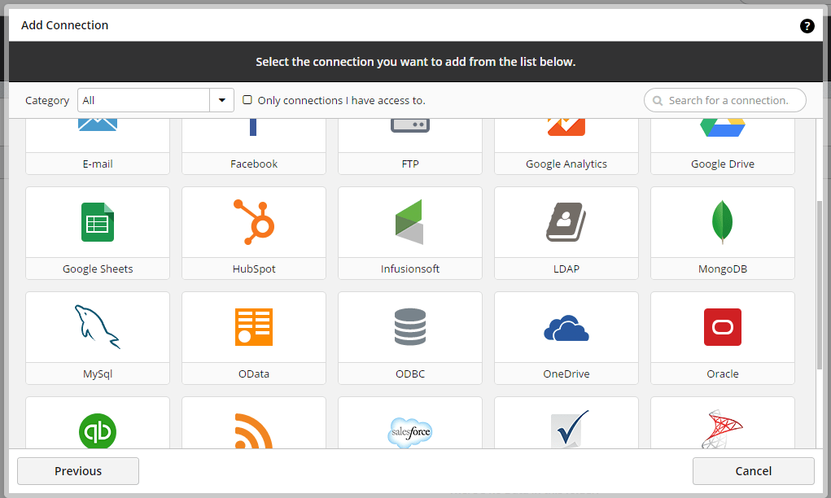Select the blue checkmark document icon
The width and height of the screenshot is (831, 498).
[569, 430]
